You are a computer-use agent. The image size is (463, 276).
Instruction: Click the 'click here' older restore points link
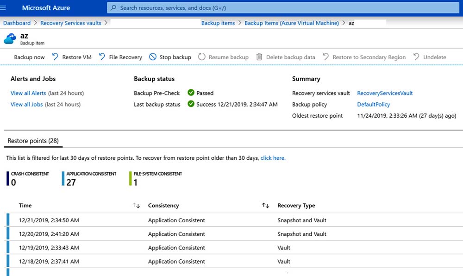pos(273,158)
